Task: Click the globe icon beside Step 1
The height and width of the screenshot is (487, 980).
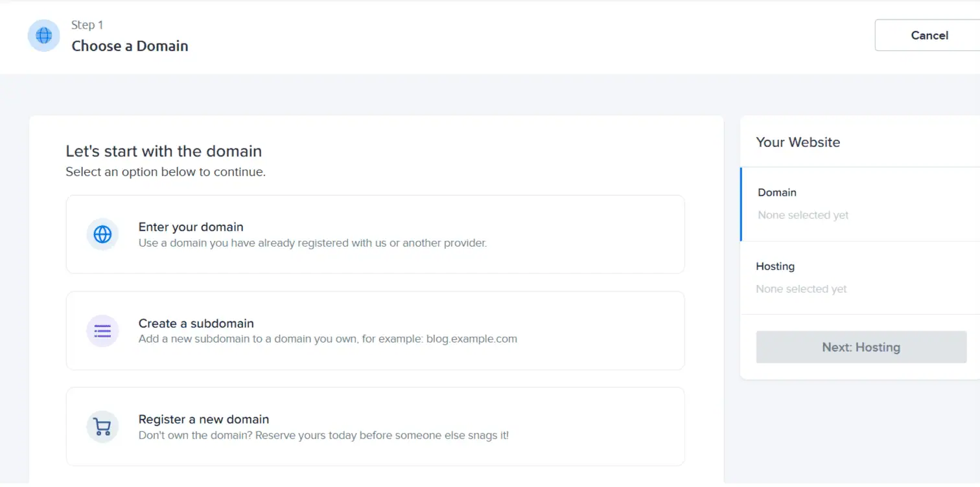Action: pos(44,36)
